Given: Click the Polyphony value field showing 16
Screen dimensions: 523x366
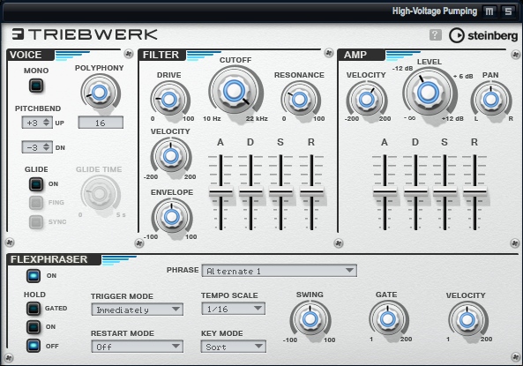Looking at the screenshot, I should pyautogui.click(x=101, y=123).
